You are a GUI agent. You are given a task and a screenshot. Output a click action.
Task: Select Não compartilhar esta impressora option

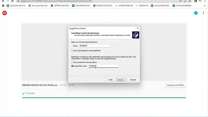(72, 62)
